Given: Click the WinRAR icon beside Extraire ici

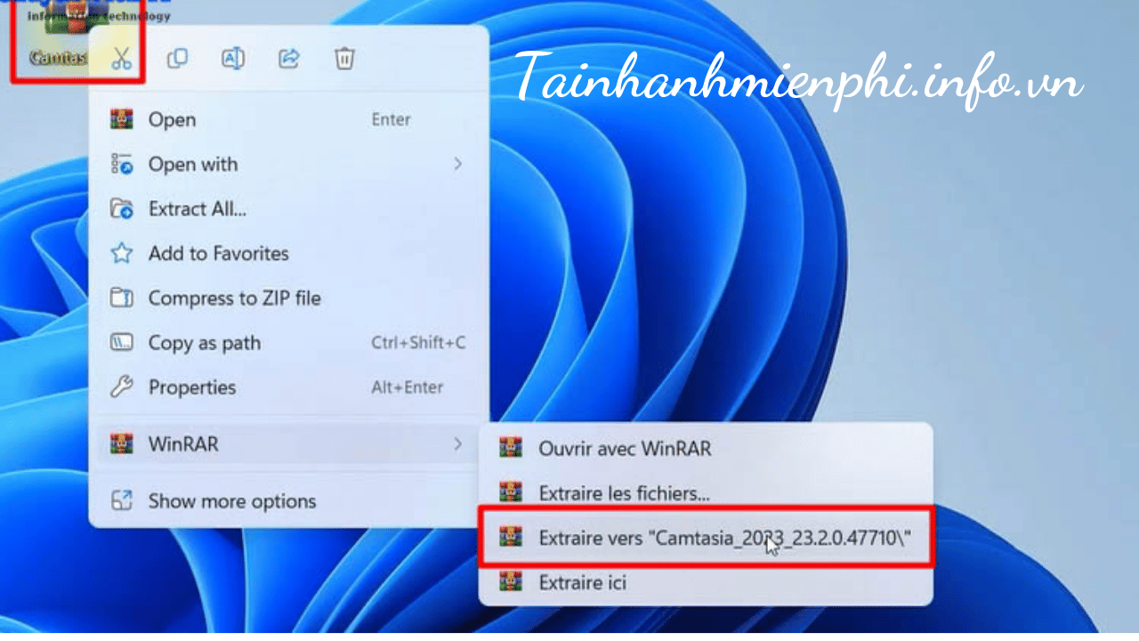Looking at the screenshot, I should 511,582.
